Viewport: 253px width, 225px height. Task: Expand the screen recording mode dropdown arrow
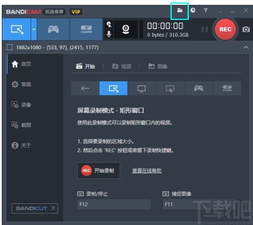(x=34, y=29)
